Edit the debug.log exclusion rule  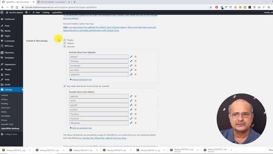131,123
